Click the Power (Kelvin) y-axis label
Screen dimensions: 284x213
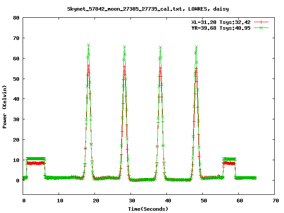(4, 107)
